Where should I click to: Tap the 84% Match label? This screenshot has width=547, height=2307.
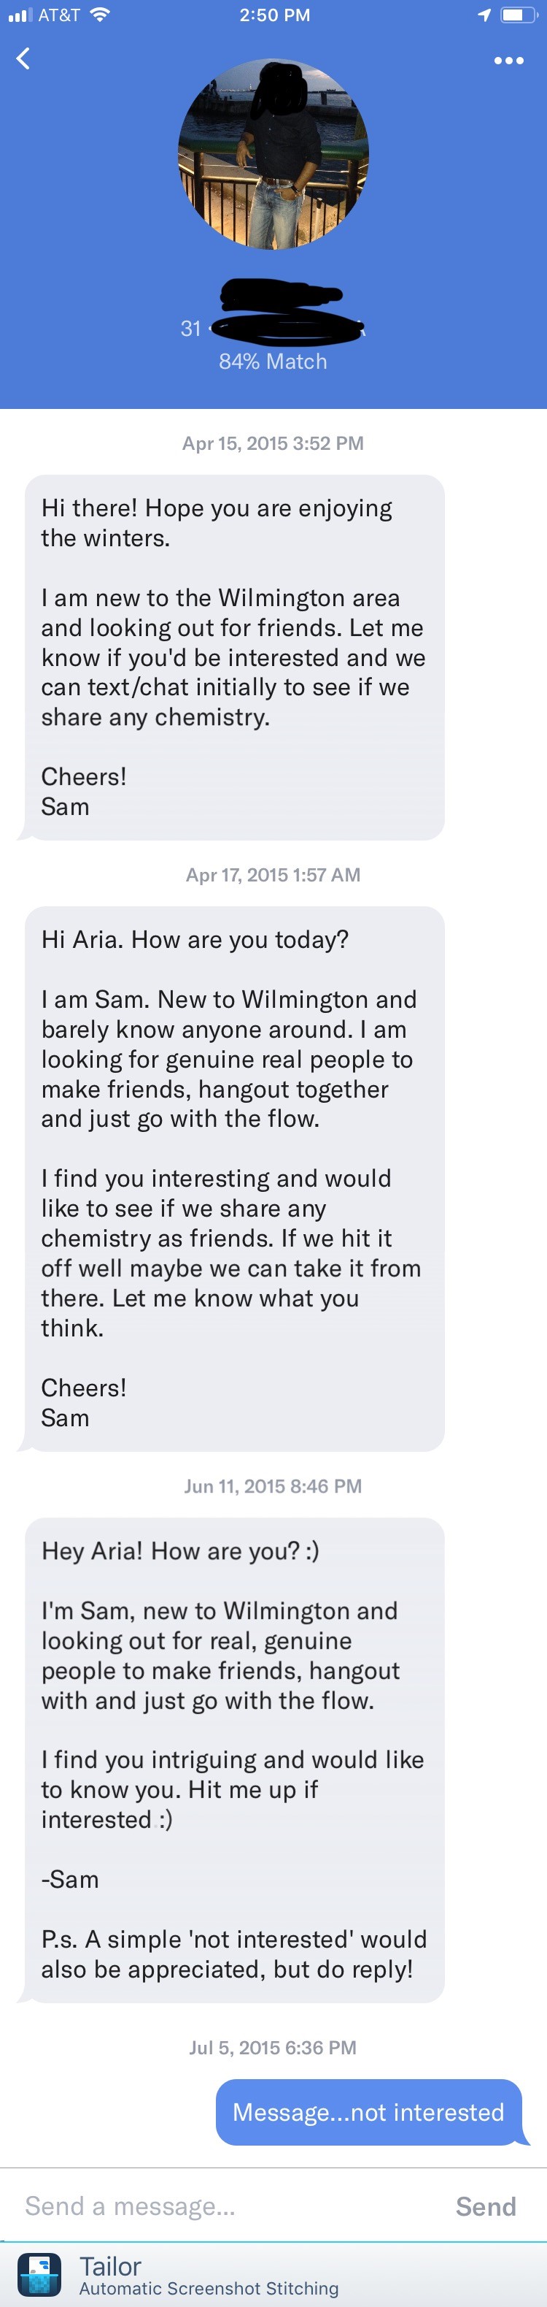click(273, 361)
